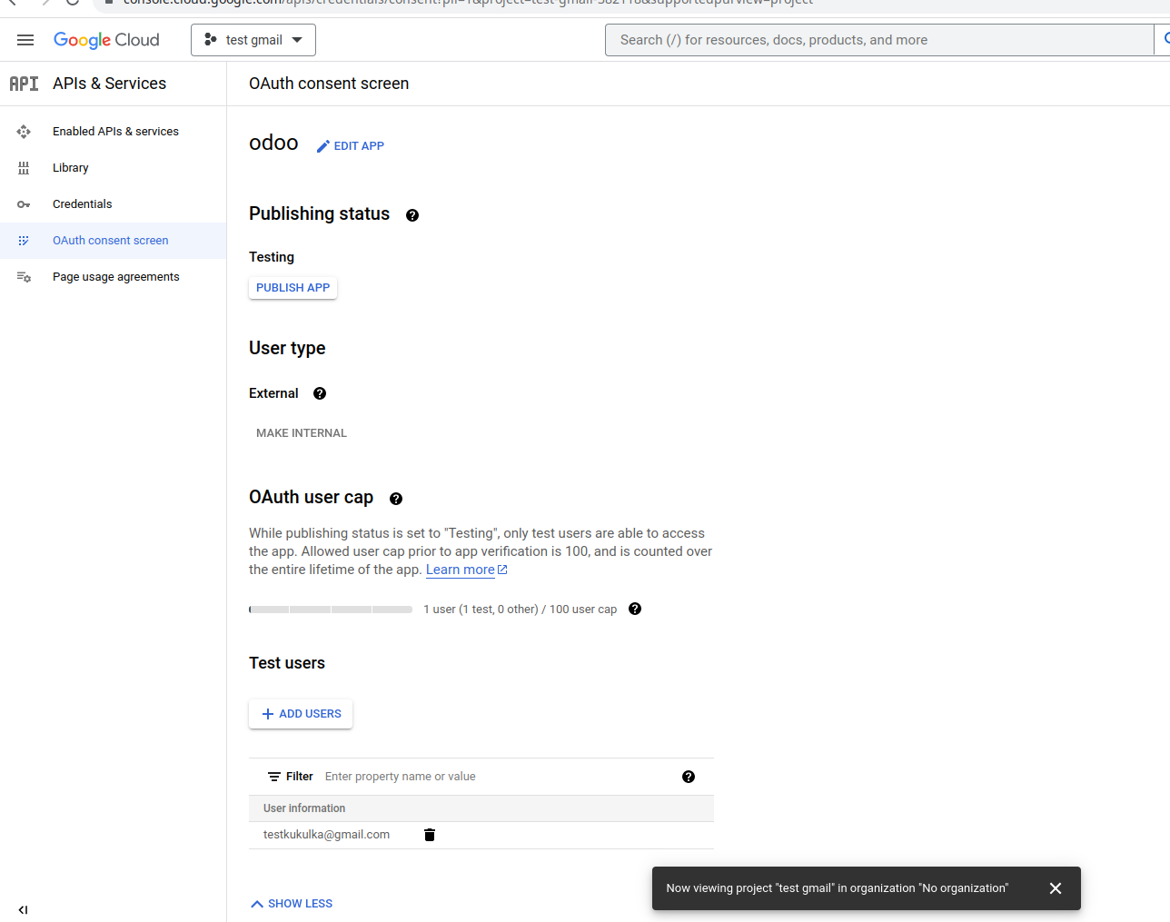Open Page usage agreements
The image size is (1170, 922).
tap(116, 277)
